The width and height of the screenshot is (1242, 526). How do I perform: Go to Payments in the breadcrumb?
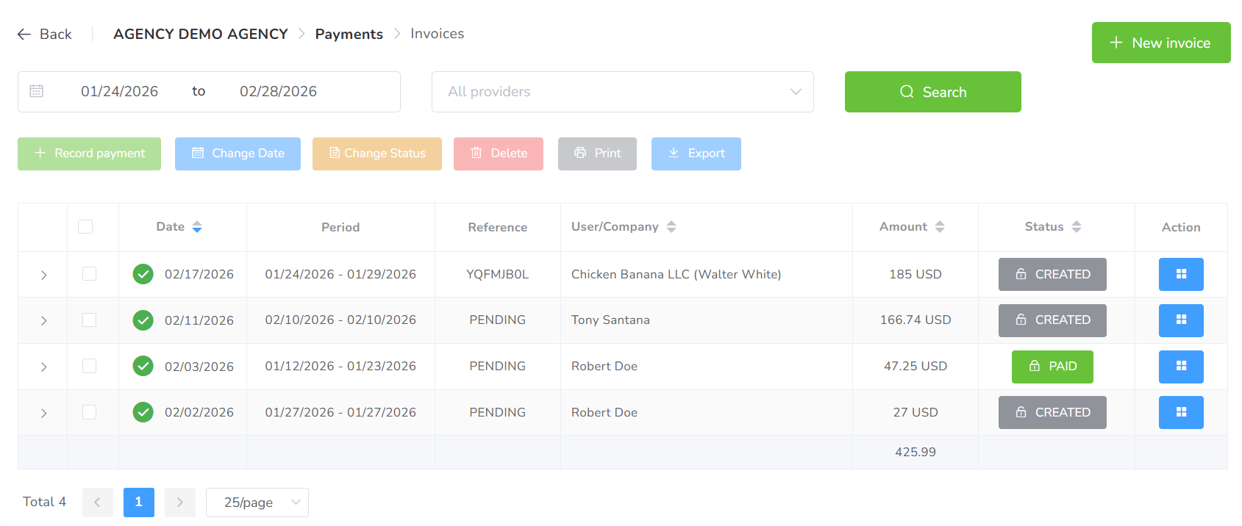349,34
